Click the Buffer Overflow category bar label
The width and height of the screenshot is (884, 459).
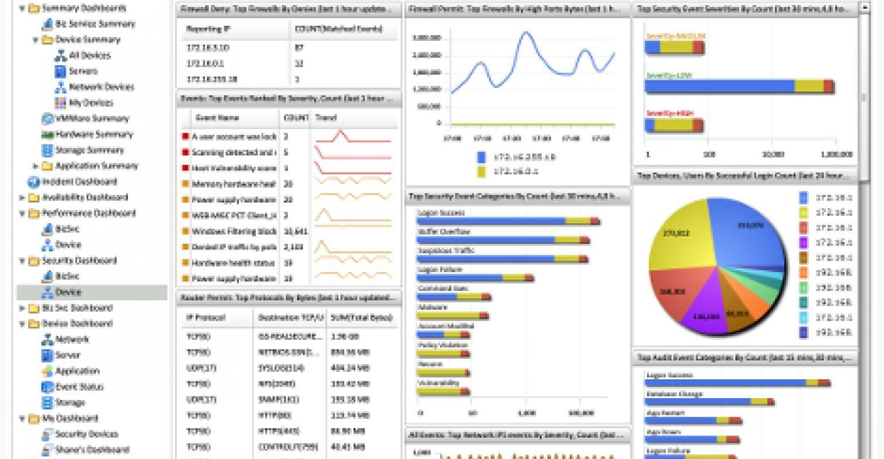(444, 232)
